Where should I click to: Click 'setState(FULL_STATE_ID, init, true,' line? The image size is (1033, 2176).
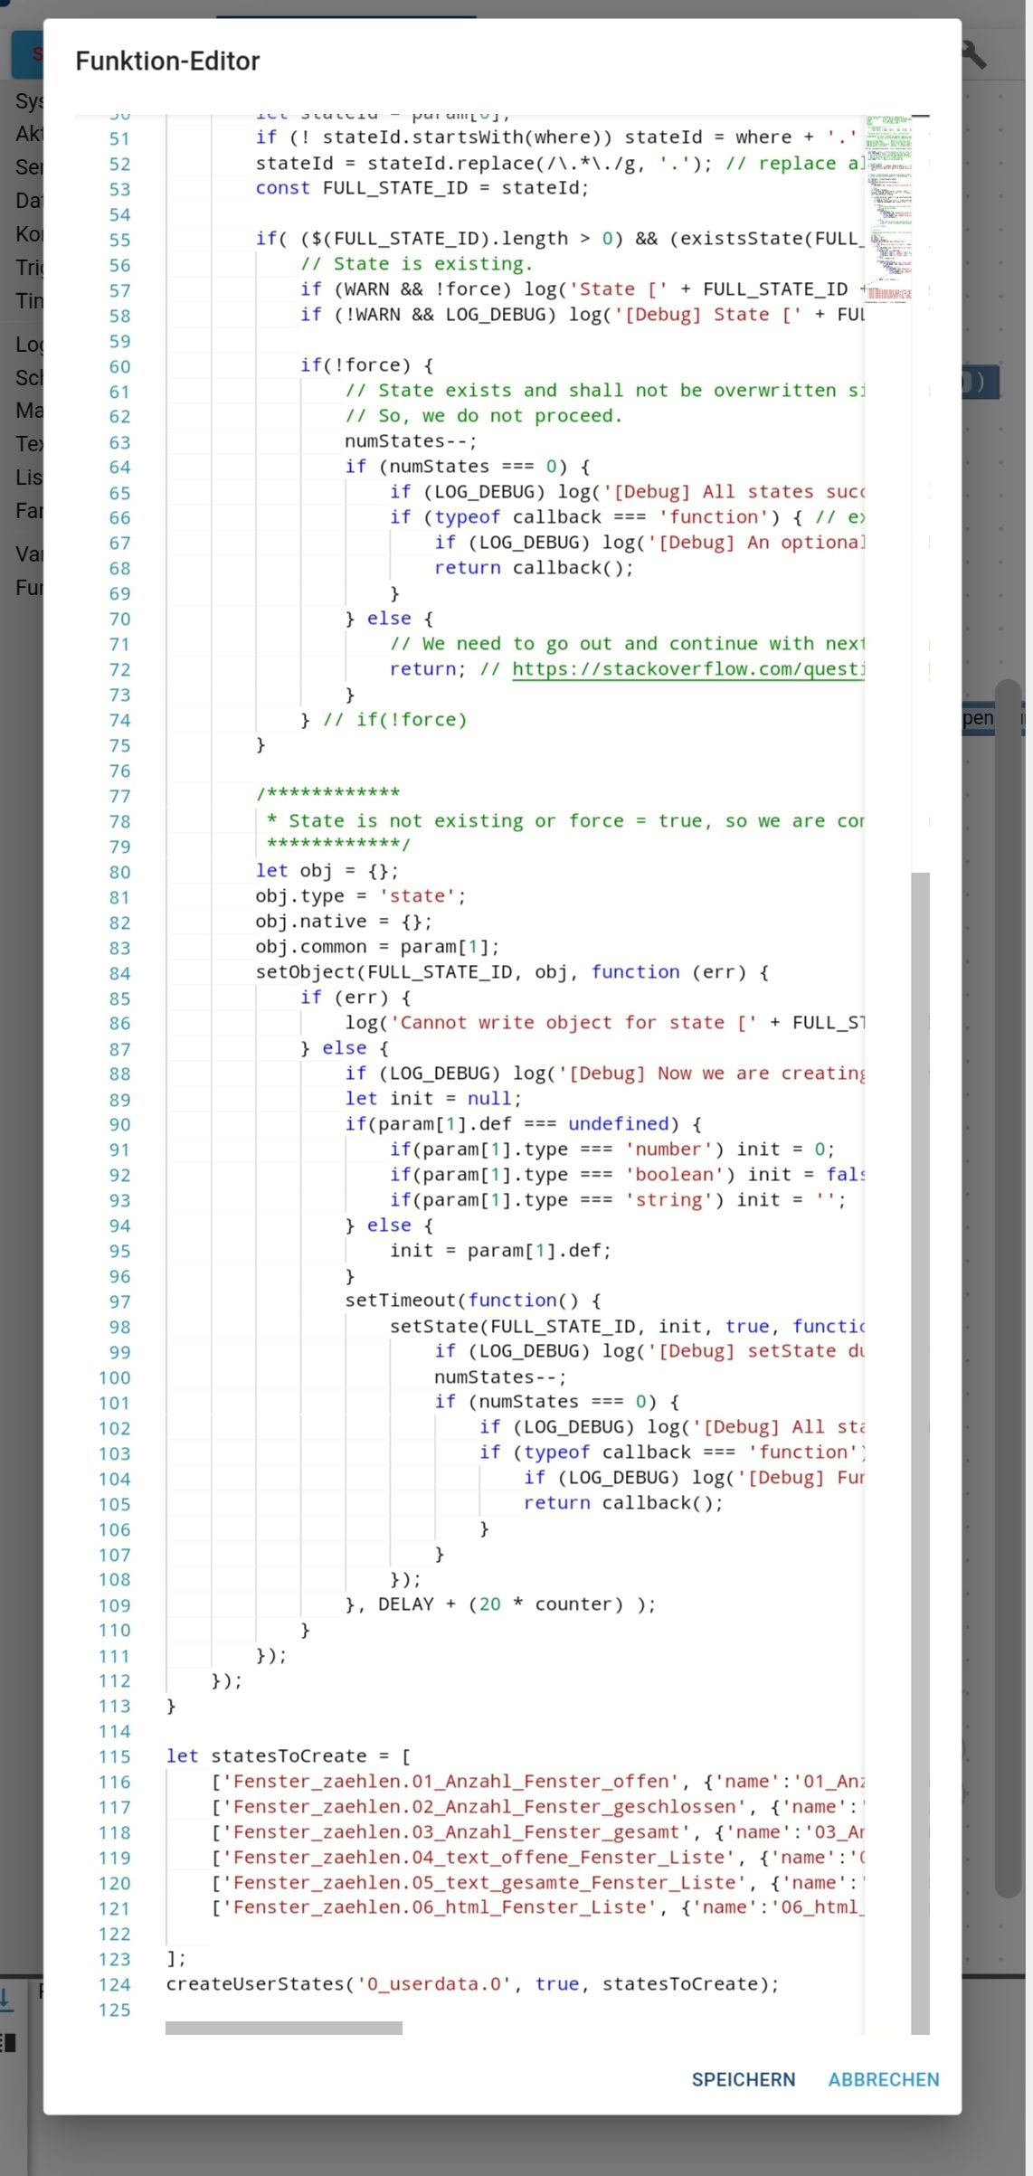[x=627, y=1327]
